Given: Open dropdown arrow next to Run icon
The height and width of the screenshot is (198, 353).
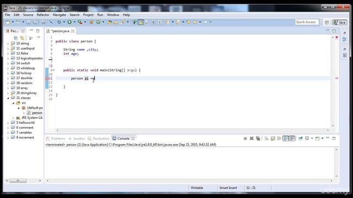Looking at the screenshot, I should pyautogui.click(x=74, y=22).
